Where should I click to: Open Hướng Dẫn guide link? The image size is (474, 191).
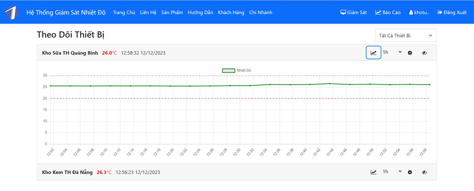pyautogui.click(x=200, y=13)
